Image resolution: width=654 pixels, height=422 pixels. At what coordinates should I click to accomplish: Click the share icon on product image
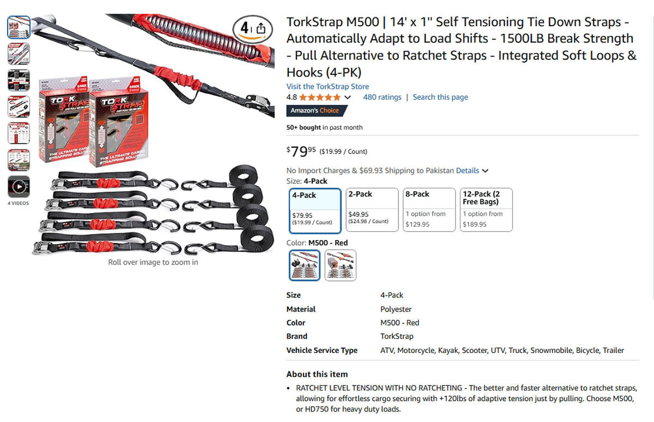(x=261, y=28)
